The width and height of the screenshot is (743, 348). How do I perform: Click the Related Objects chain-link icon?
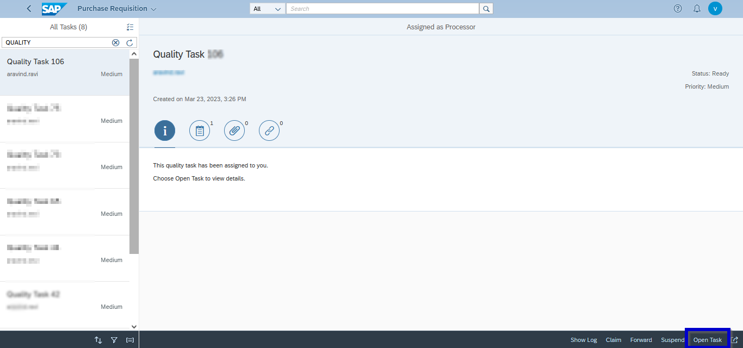click(269, 130)
